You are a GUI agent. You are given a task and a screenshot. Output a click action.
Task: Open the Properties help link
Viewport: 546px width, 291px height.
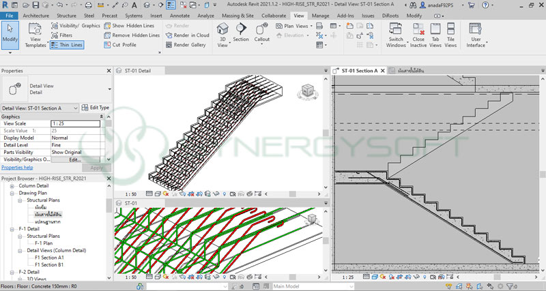pos(17,167)
